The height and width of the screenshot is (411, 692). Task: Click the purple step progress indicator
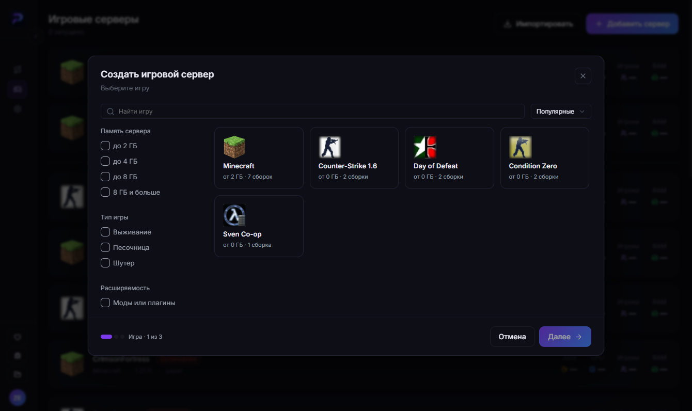pos(106,337)
